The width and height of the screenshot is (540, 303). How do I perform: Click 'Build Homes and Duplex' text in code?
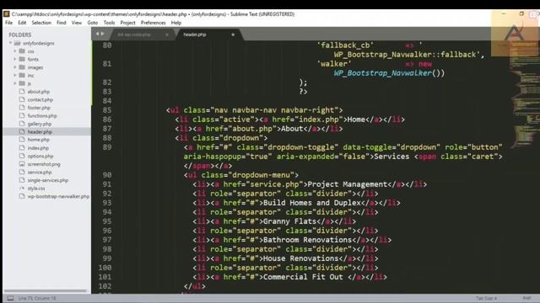tap(312, 203)
